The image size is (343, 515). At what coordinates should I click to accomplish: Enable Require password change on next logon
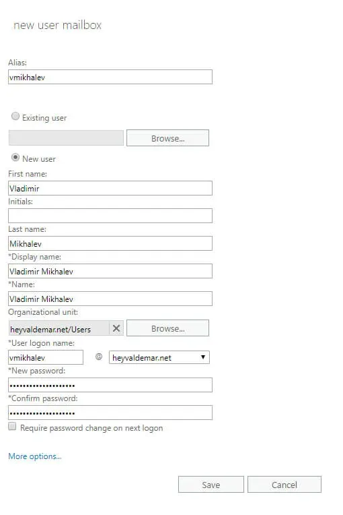[12, 426]
